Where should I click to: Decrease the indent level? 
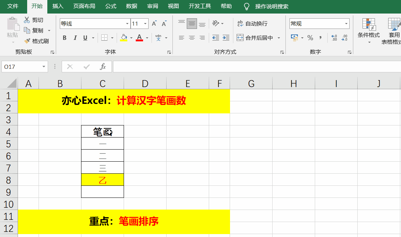click(216, 38)
